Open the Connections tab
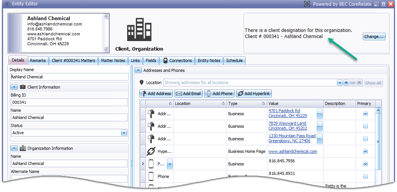 click(177, 60)
